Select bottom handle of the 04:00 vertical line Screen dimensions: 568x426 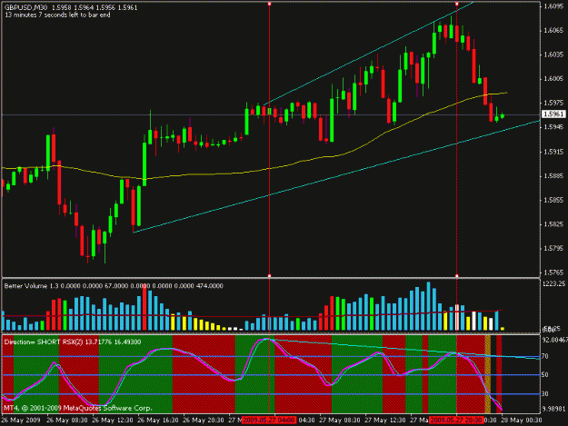269,276
